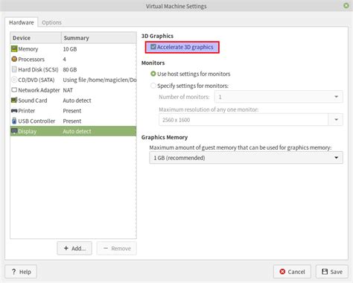Open the graphics memory 1 GB dropdown

[x=246, y=158]
